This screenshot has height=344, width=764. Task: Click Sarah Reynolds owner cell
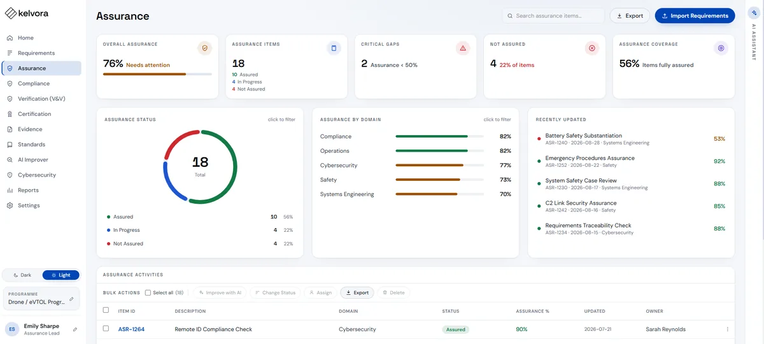click(665, 329)
